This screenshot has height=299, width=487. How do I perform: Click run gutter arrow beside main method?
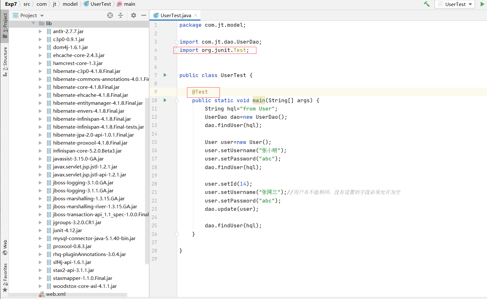click(165, 100)
